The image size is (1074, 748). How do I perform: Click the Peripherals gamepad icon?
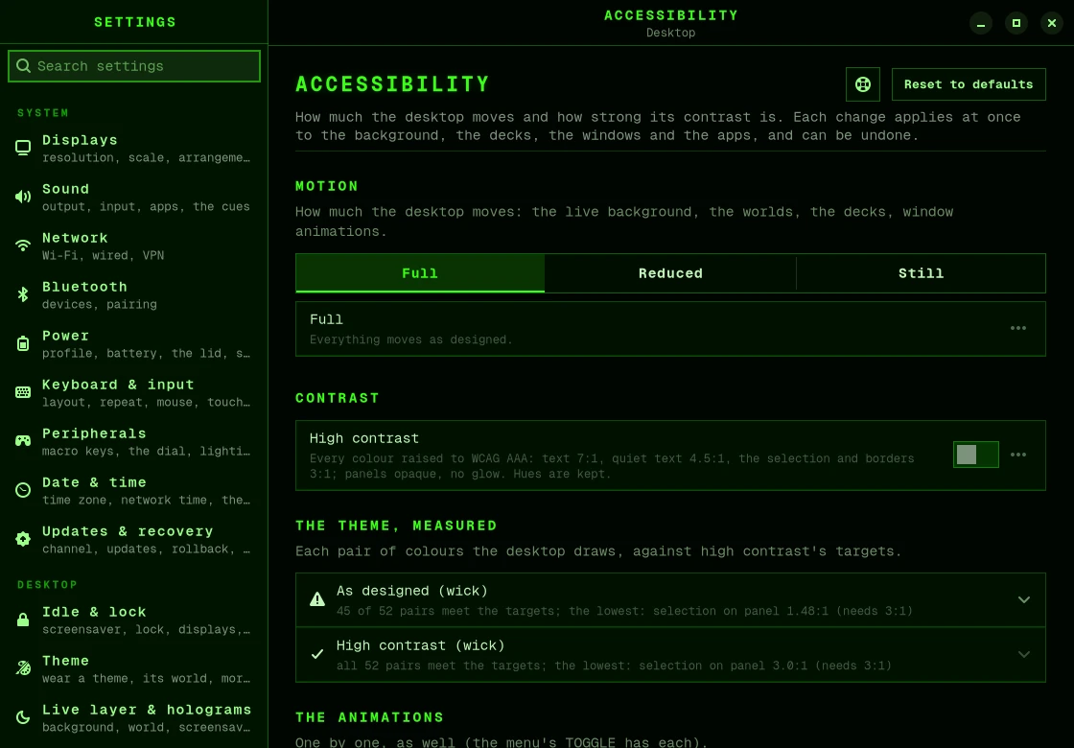[23, 441]
